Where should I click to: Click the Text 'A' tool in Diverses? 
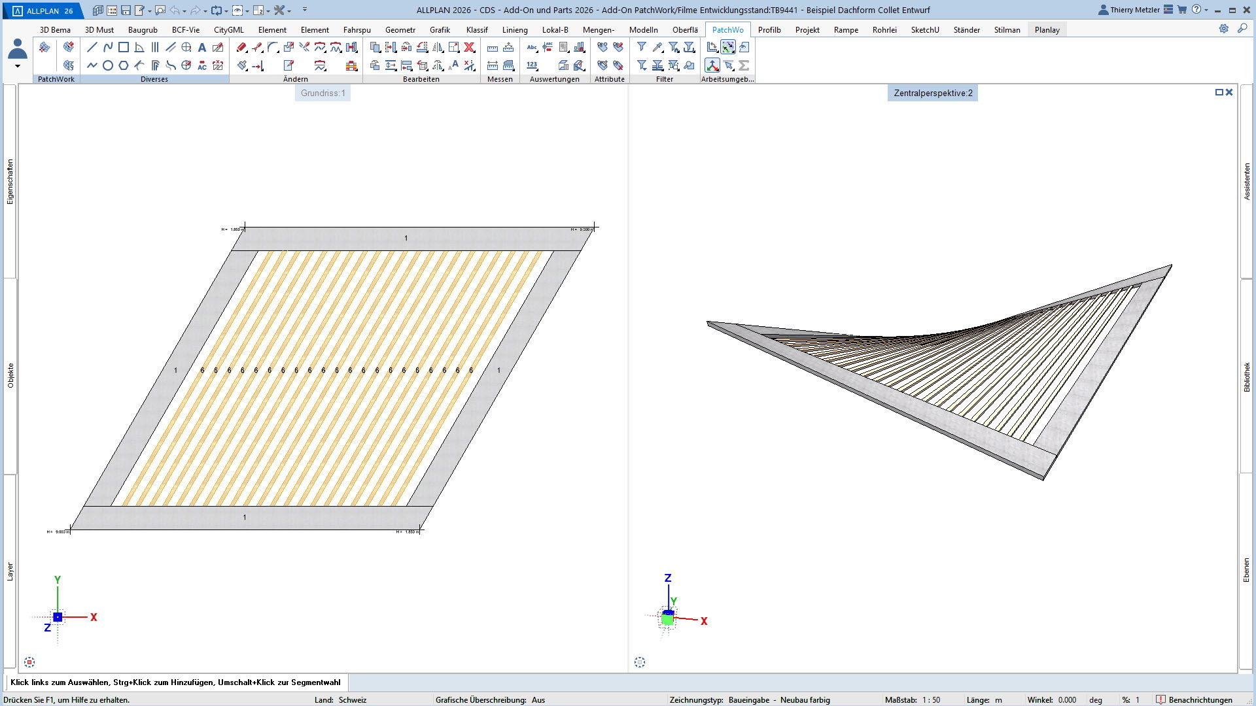(x=202, y=47)
